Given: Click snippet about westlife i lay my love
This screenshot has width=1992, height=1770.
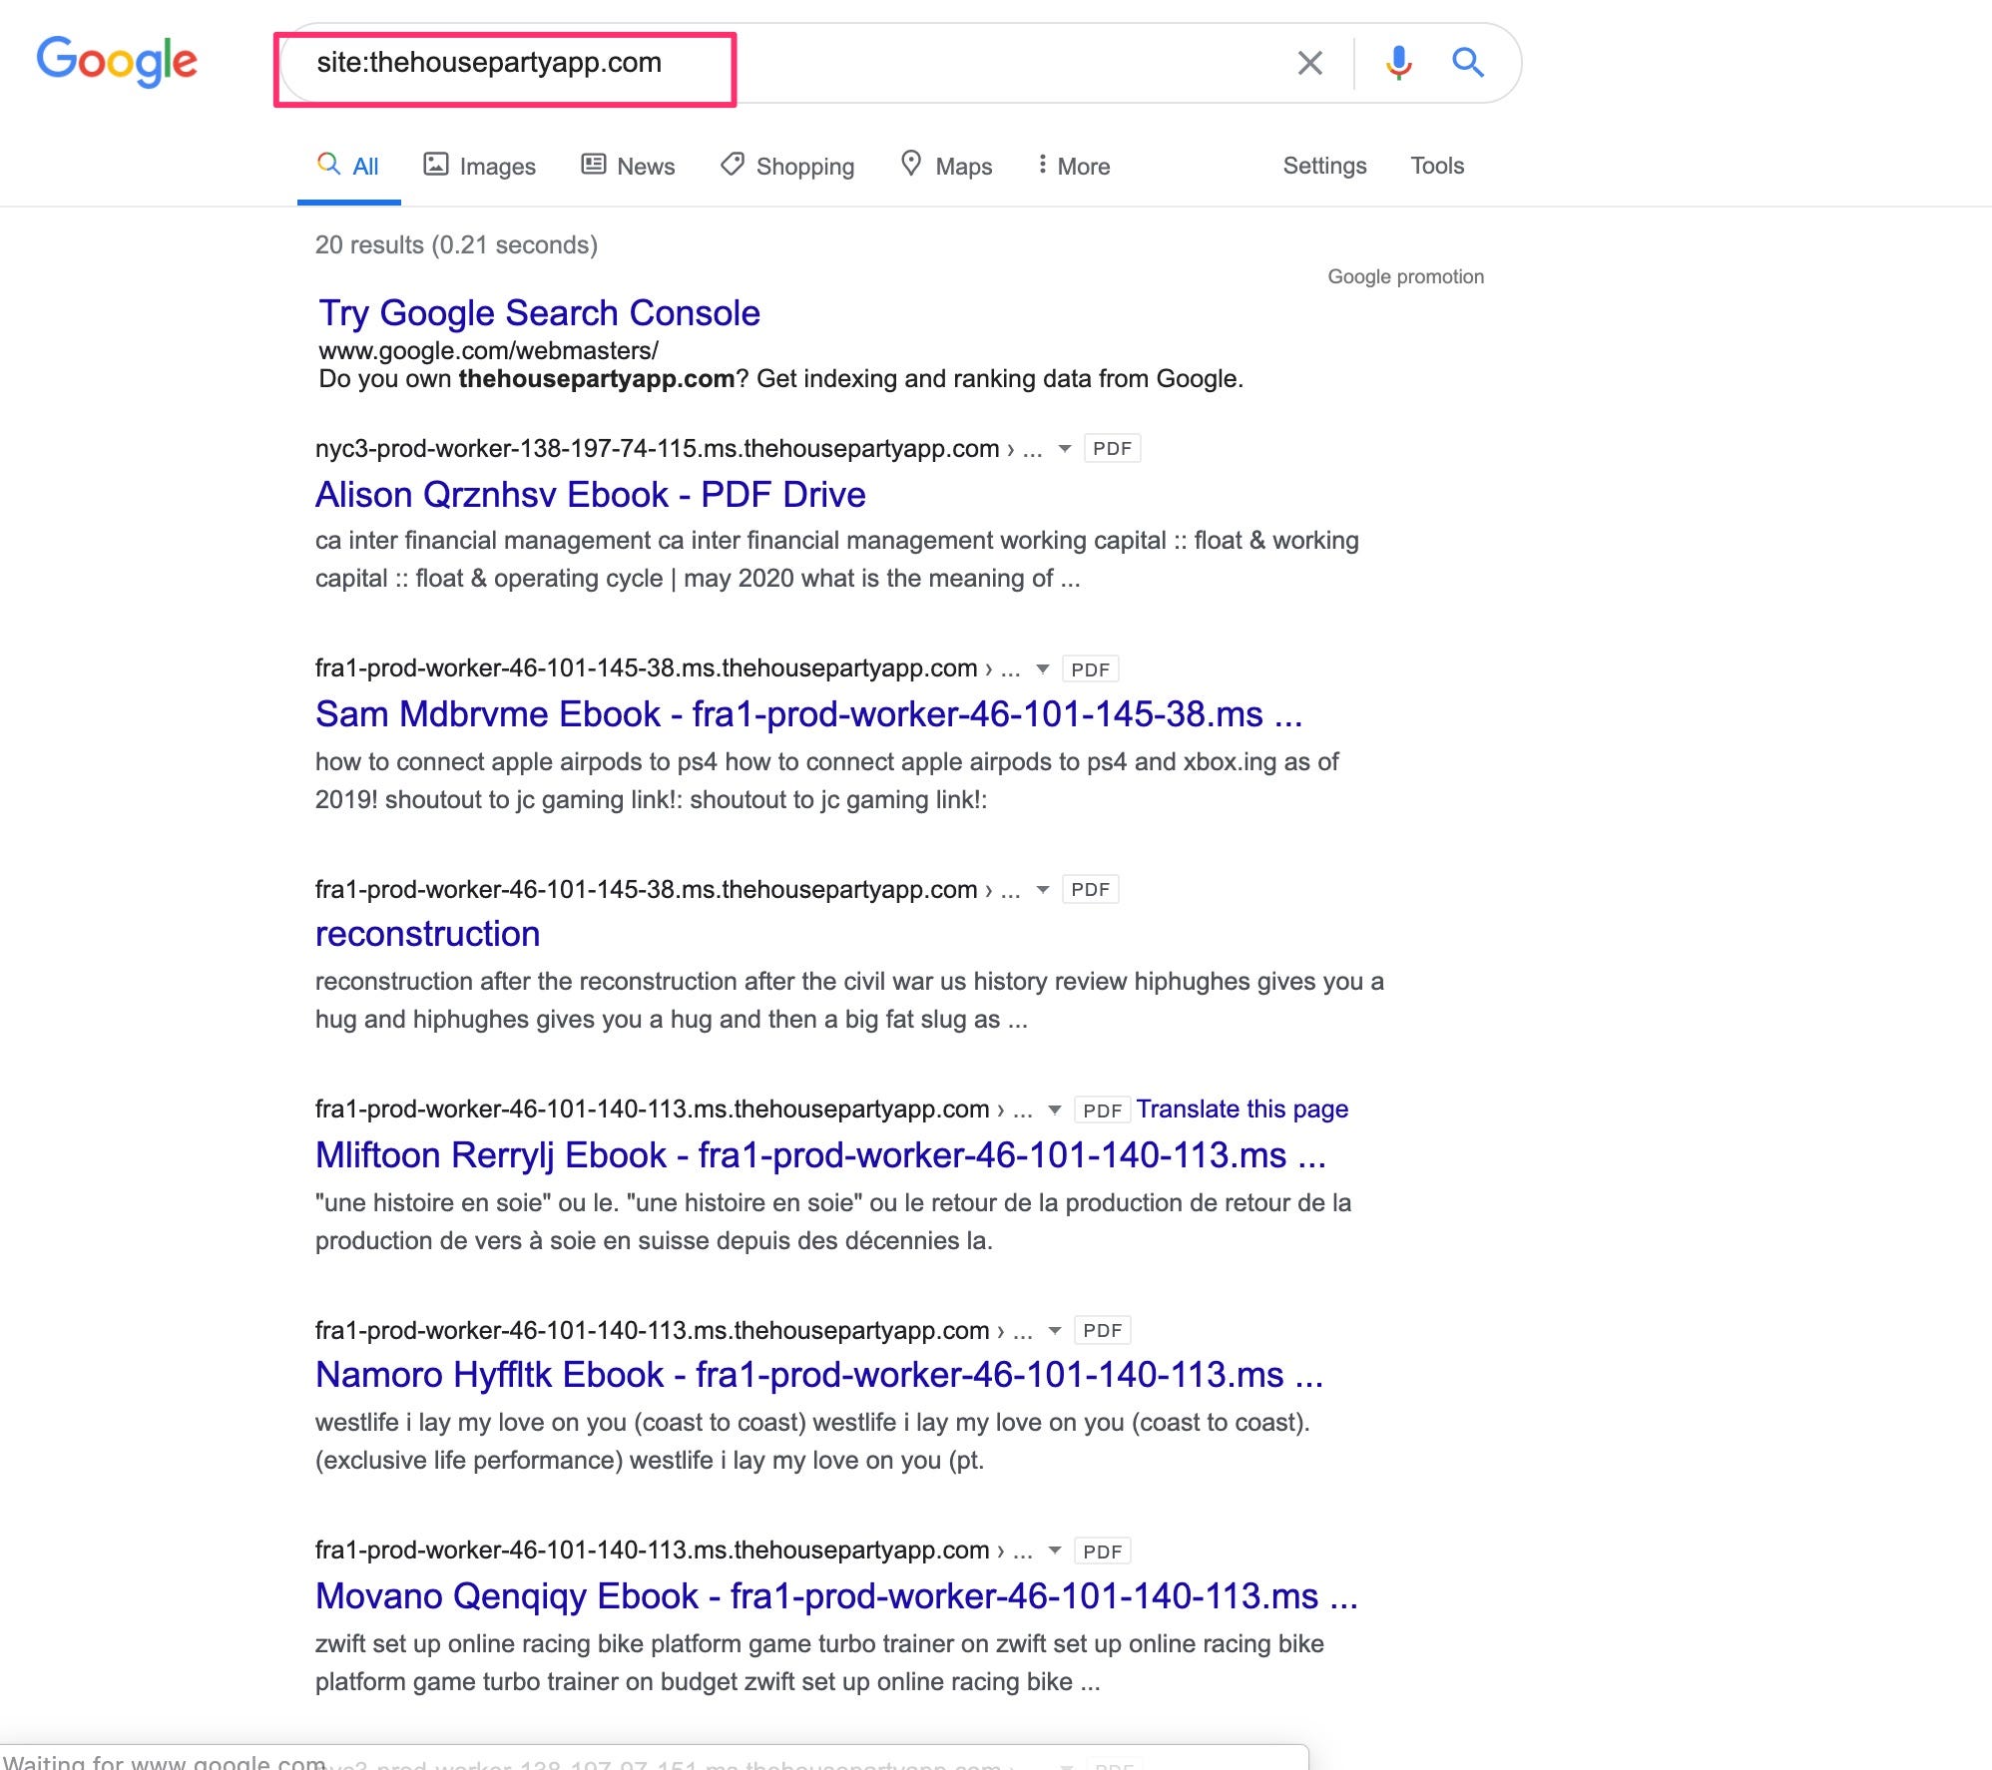Looking at the screenshot, I should [x=812, y=1442].
